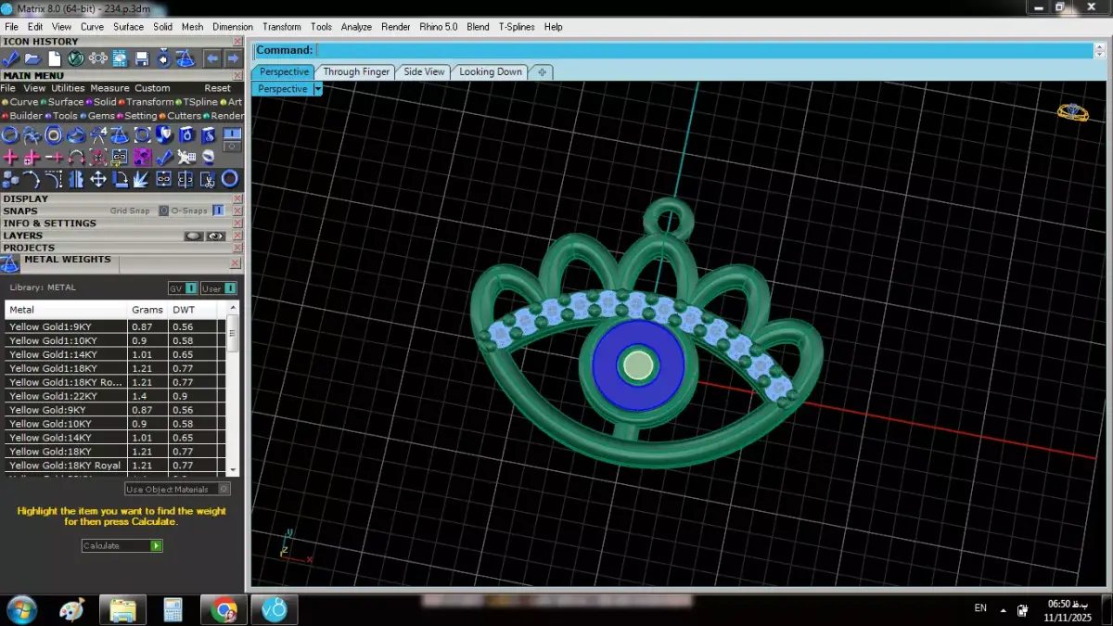The height and width of the screenshot is (626, 1113).
Task: Click the open folder icon in Icon History
Action: pos(32,58)
